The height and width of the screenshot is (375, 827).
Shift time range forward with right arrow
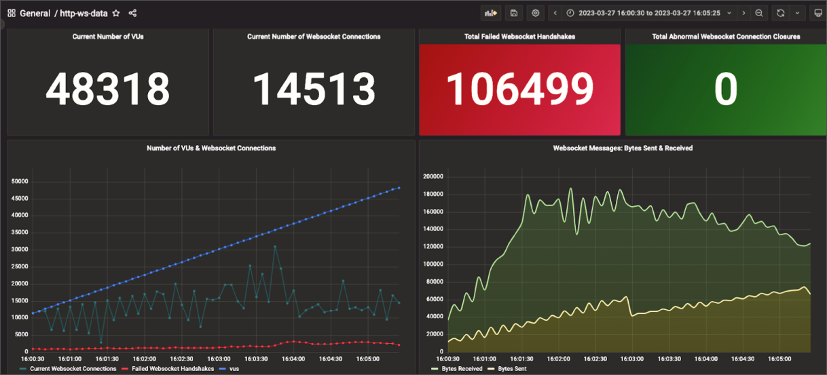743,13
